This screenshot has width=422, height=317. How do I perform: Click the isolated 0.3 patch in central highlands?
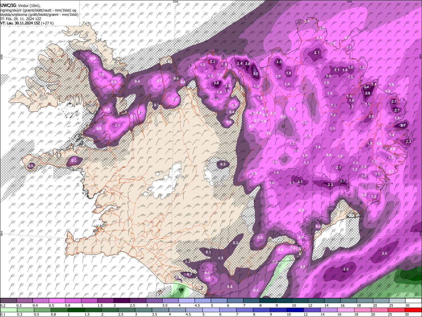223,164
